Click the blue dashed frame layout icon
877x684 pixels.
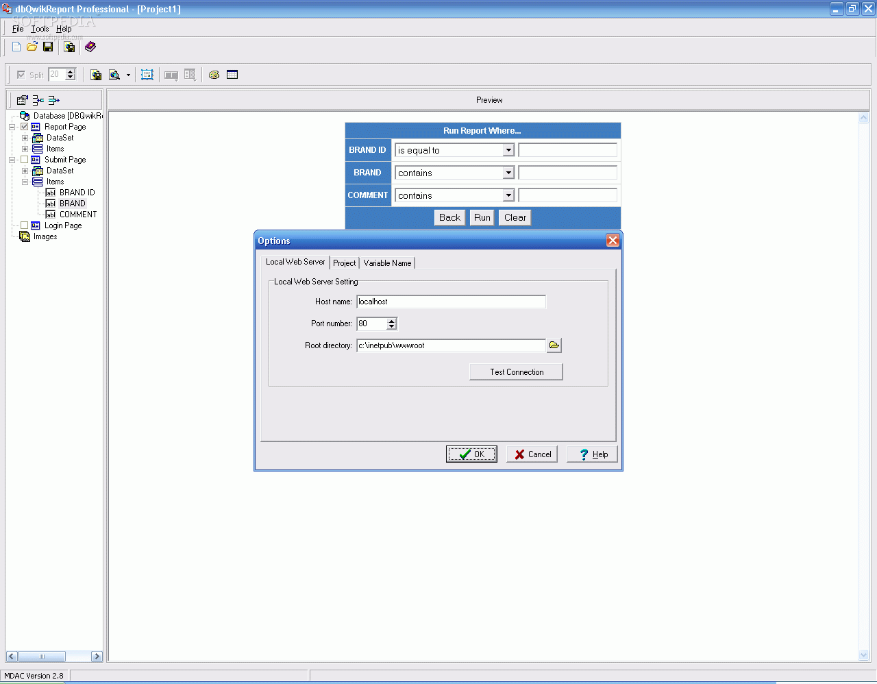(147, 75)
